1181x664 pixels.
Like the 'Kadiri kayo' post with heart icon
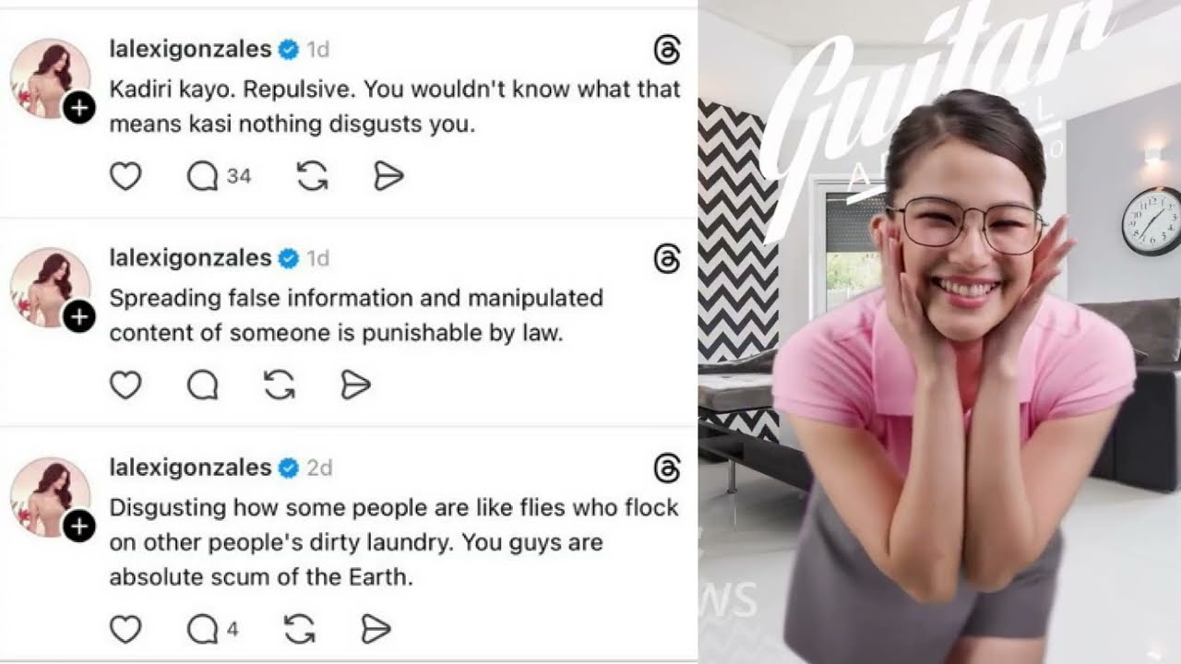[125, 176]
